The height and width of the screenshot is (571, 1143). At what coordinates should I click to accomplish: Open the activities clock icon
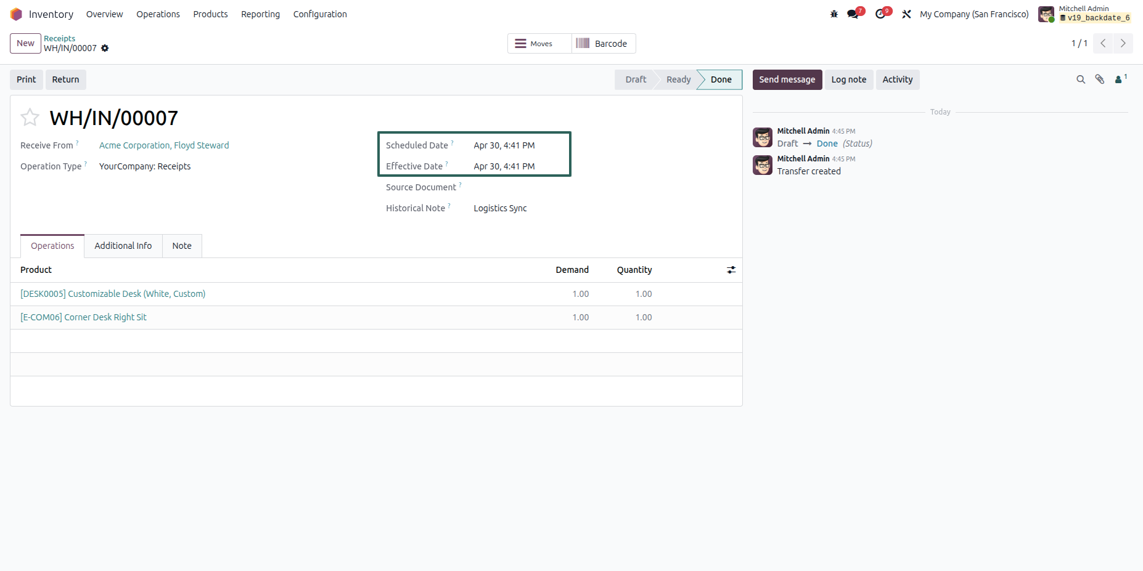pyautogui.click(x=880, y=14)
